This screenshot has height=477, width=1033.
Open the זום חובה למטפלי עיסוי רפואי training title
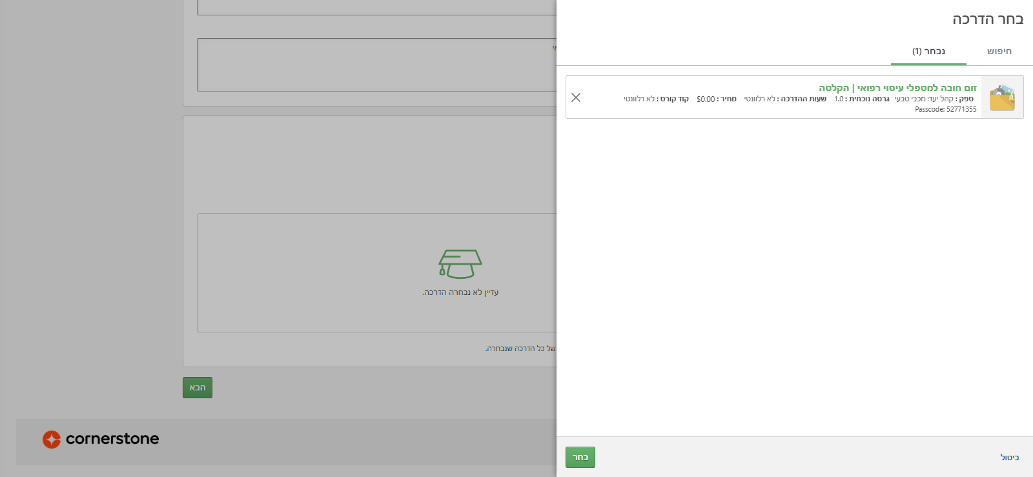(897, 88)
